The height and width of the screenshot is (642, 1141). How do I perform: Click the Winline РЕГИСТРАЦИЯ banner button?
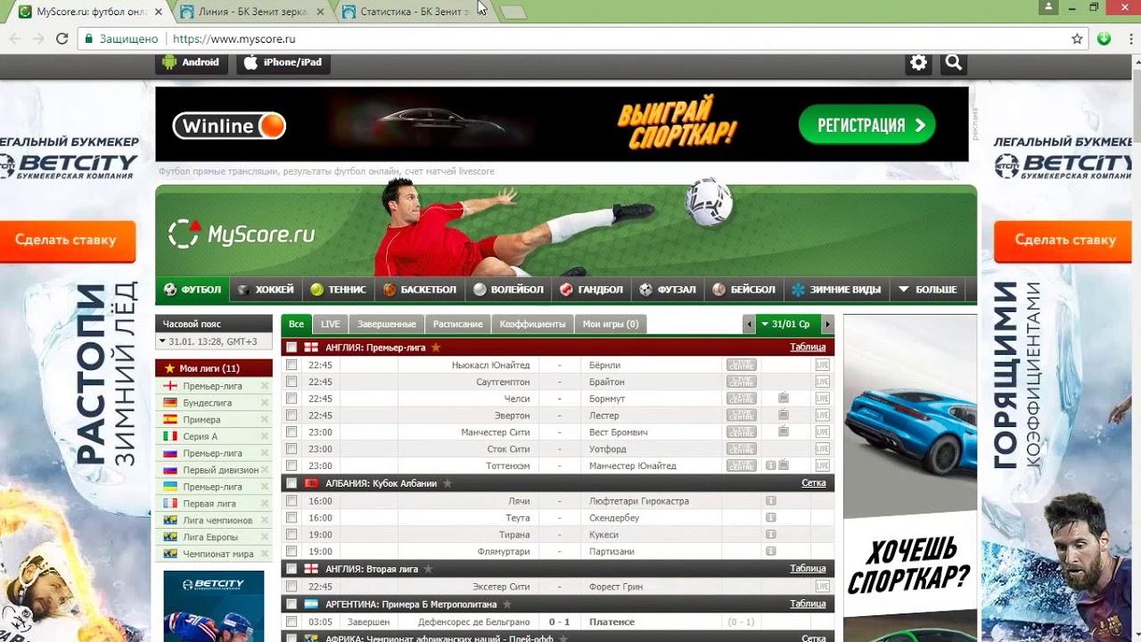click(866, 125)
